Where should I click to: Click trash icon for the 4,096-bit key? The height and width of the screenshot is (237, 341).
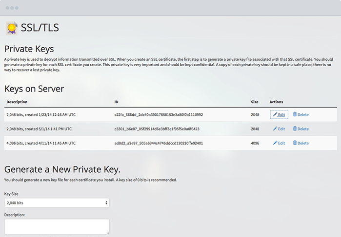click(295, 143)
